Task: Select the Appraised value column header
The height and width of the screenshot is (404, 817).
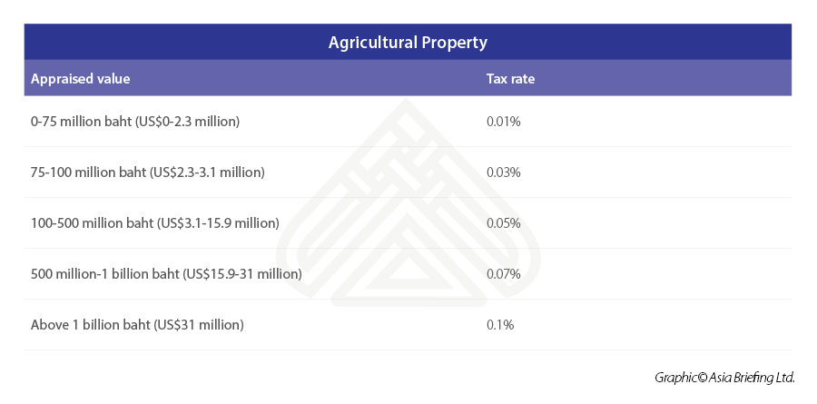Action: pyautogui.click(x=81, y=79)
